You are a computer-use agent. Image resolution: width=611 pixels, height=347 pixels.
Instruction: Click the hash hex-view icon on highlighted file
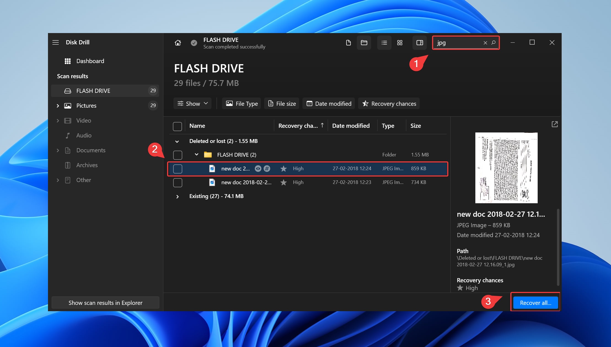coord(267,169)
